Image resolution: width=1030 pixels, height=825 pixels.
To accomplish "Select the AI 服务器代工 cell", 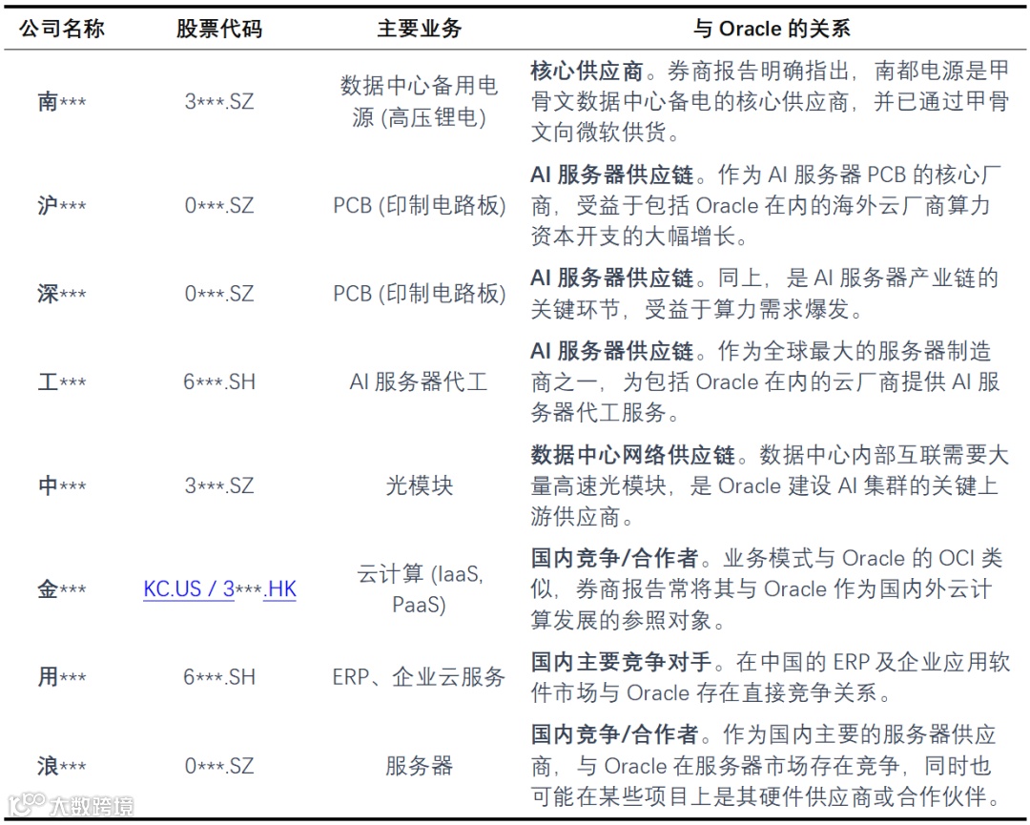I will (419, 382).
